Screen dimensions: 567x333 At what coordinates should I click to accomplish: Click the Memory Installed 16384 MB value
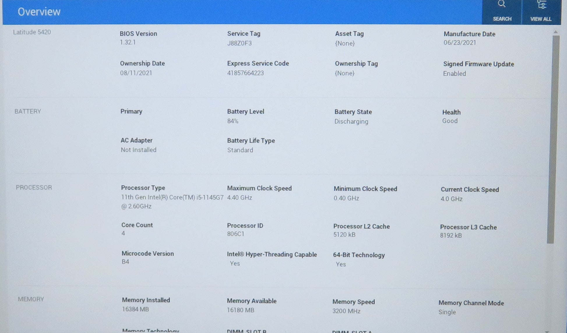[x=135, y=309]
